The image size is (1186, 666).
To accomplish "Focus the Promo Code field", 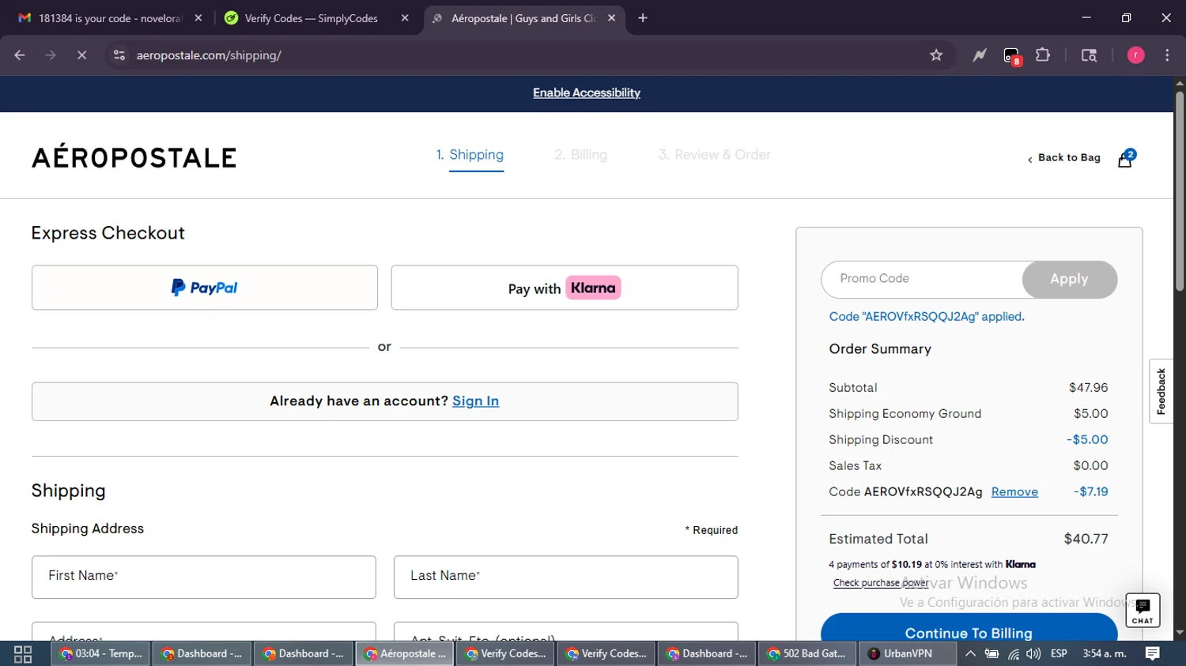I will tap(922, 280).
